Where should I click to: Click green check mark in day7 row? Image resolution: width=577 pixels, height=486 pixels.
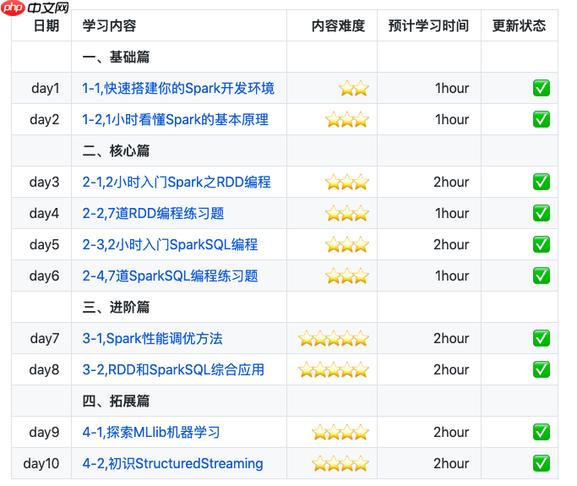[x=542, y=339]
